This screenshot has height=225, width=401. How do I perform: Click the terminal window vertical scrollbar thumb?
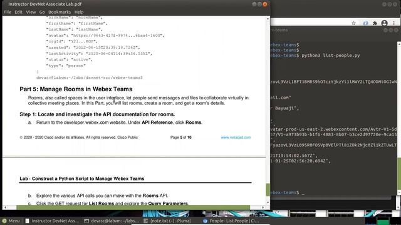(399, 174)
